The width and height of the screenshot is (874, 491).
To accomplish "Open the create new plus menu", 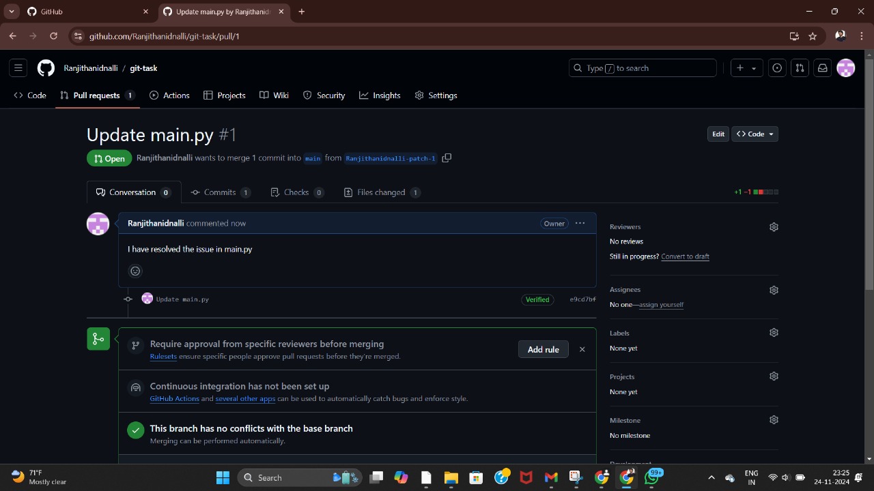I will click(746, 68).
